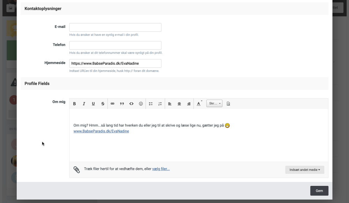349x203 pixels.
Task: Open the www.BabseParadis.dk/EvaNadine link in editor
Action: click(101, 131)
